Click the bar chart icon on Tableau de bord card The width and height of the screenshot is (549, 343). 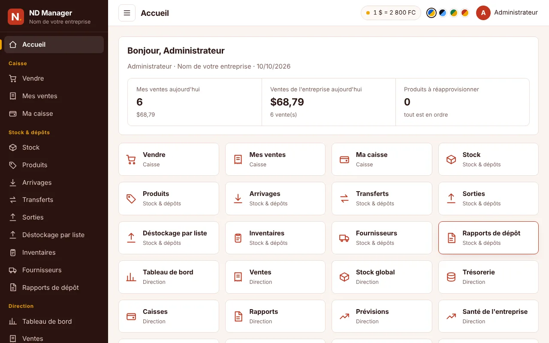coord(131,277)
